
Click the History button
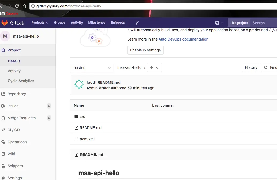tap(251, 67)
